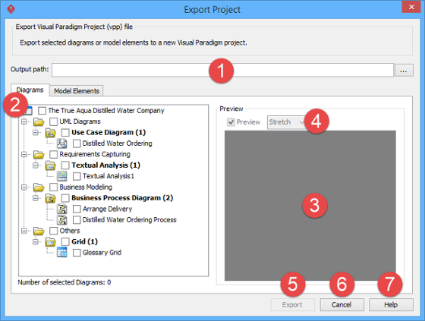Screen dimensions: 425x321
Task: Click the Grid folder icon
Action: pos(51,242)
